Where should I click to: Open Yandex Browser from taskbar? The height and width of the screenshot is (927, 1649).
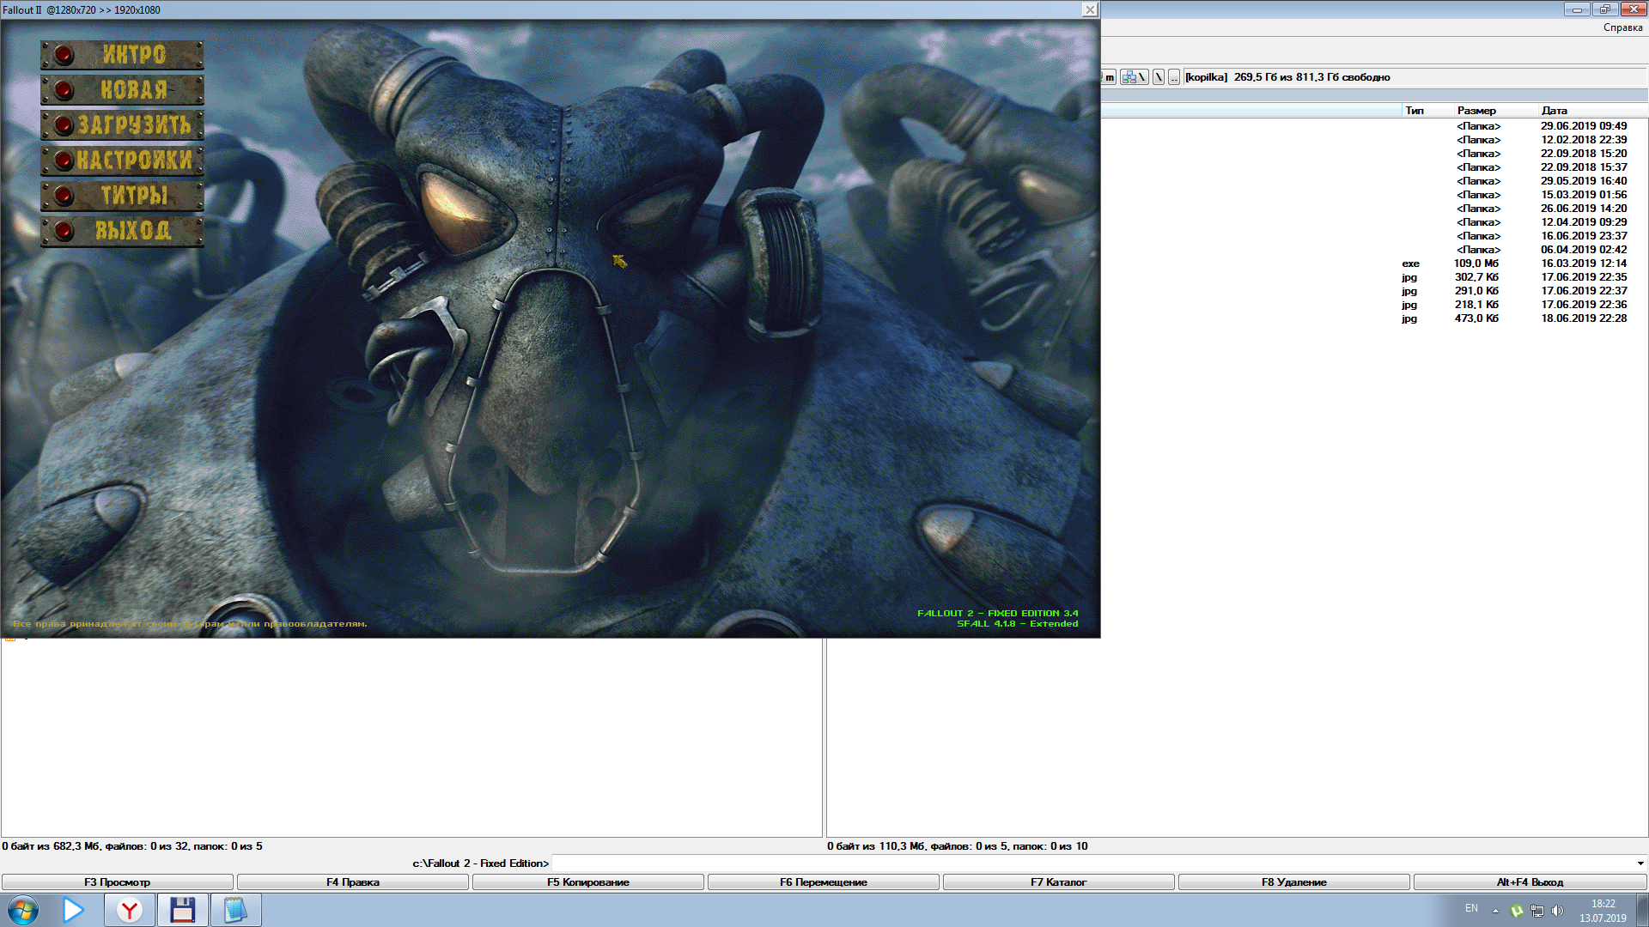(x=130, y=910)
